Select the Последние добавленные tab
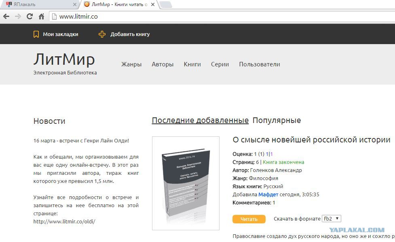395x242 pixels. [200, 121]
